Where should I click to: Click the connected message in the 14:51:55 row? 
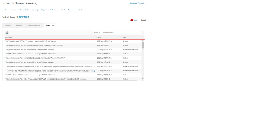tap(35, 58)
